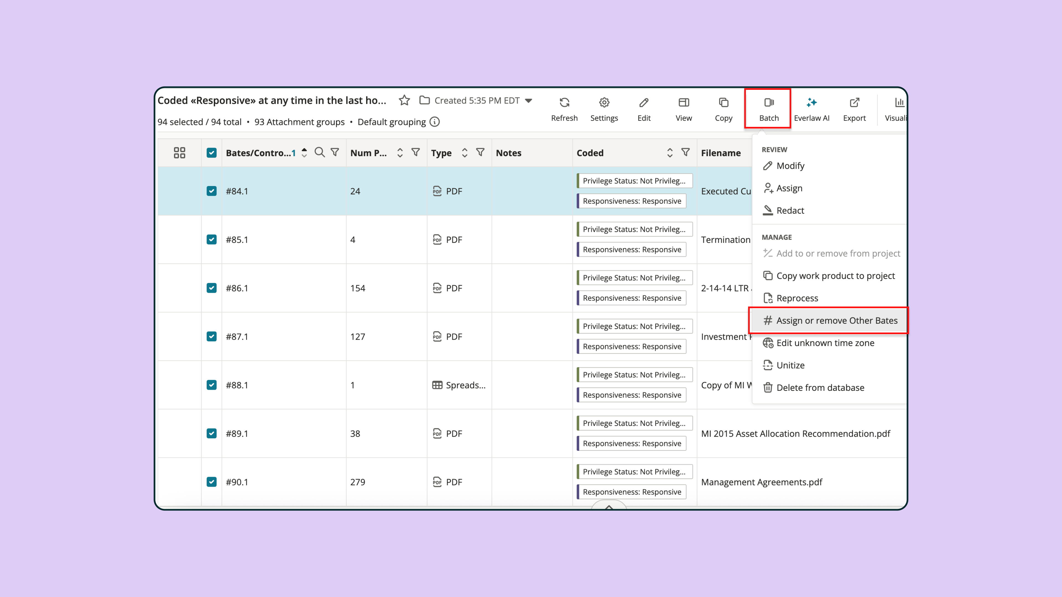1062x597 pixels.
Task: Expand the bottom panel chevron
Action: tap(609, 507)
